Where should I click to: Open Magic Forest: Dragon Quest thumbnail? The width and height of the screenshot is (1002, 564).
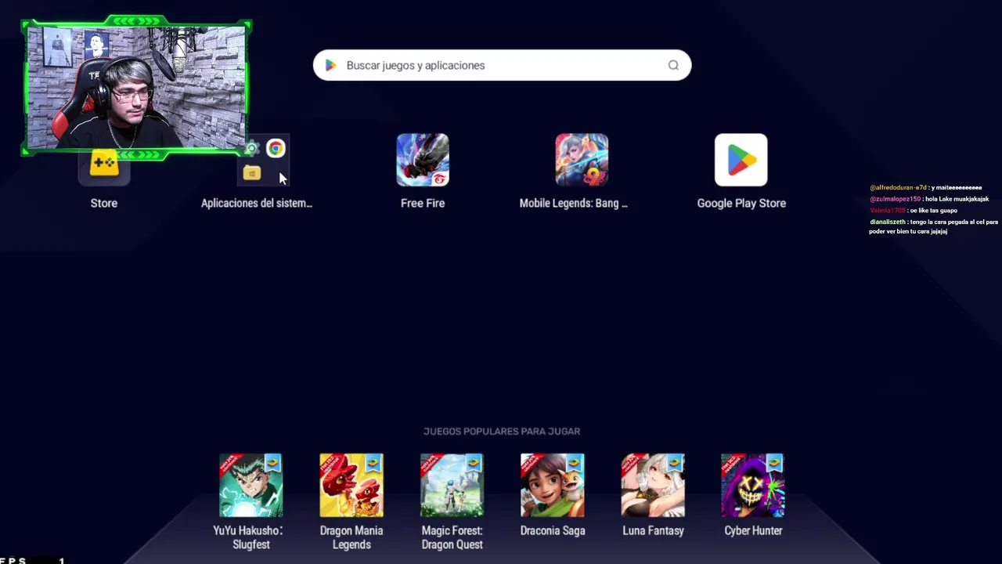452,485
